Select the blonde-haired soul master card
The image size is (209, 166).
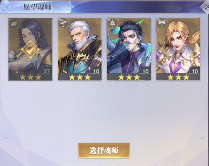point(178,49)
